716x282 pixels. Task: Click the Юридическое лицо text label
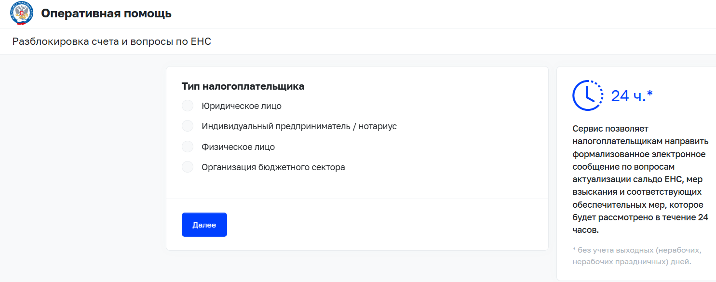click(x=241, y=106)
